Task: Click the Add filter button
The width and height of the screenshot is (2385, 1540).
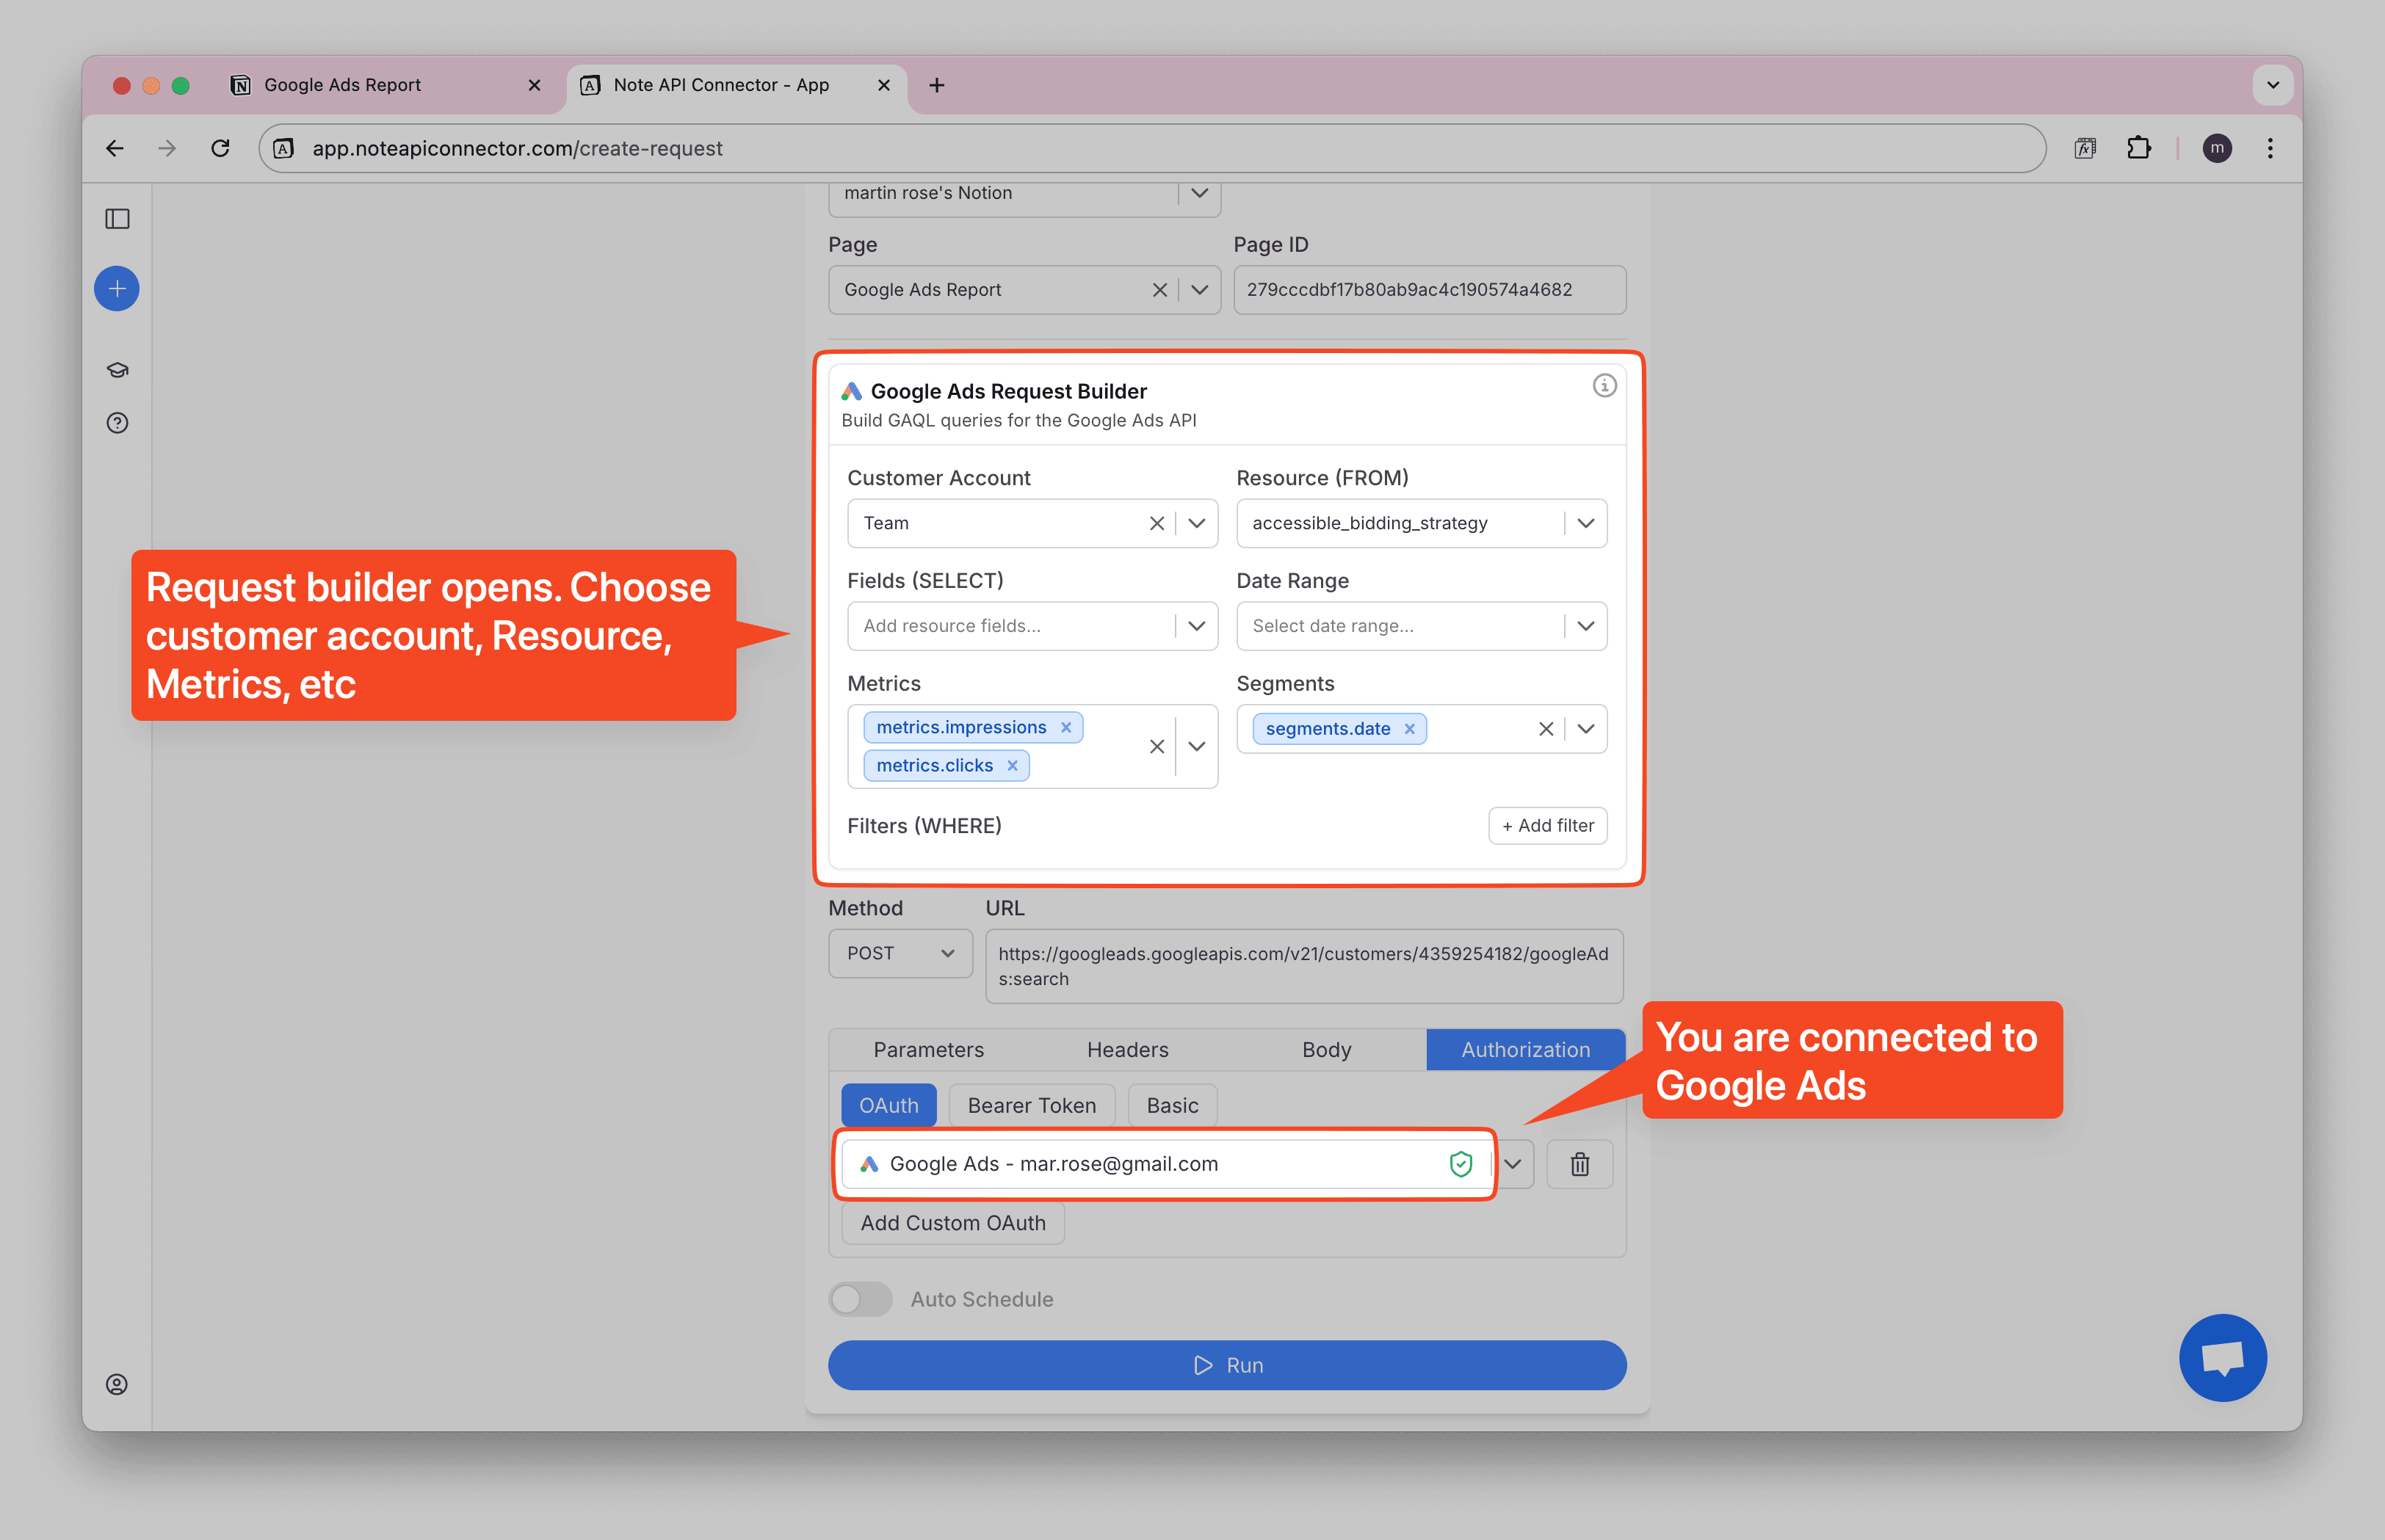Action: pyautogui.click(x=1548, y=826)
